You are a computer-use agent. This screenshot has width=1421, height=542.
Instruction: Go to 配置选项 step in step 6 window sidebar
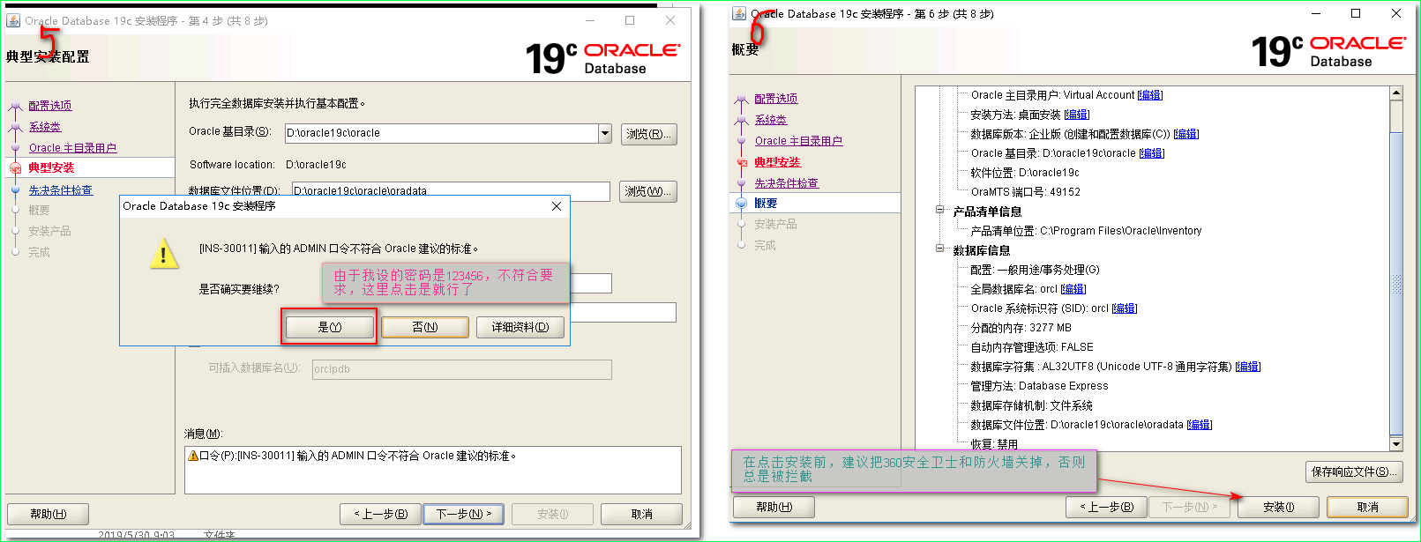click(776, 99)
